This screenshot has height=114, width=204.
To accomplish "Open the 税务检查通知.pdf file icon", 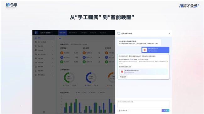I will click(x=144, y=50).
